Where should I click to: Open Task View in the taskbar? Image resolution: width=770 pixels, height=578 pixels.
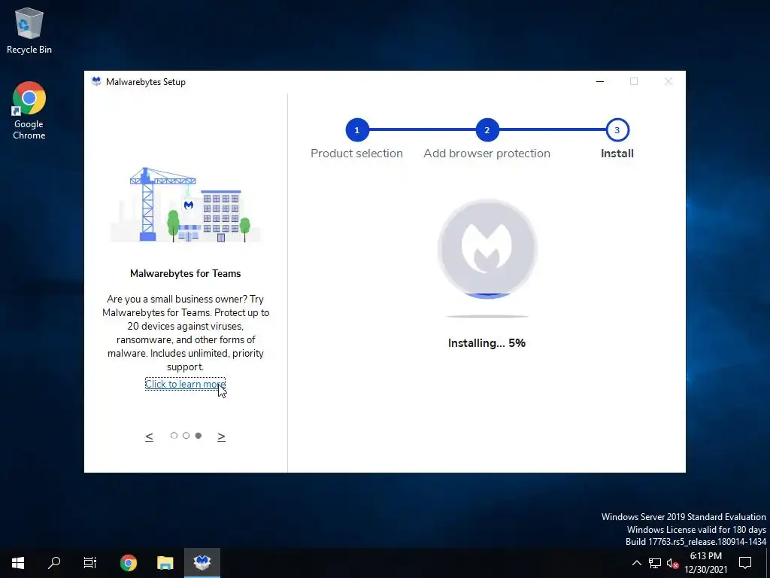point(90,563)
